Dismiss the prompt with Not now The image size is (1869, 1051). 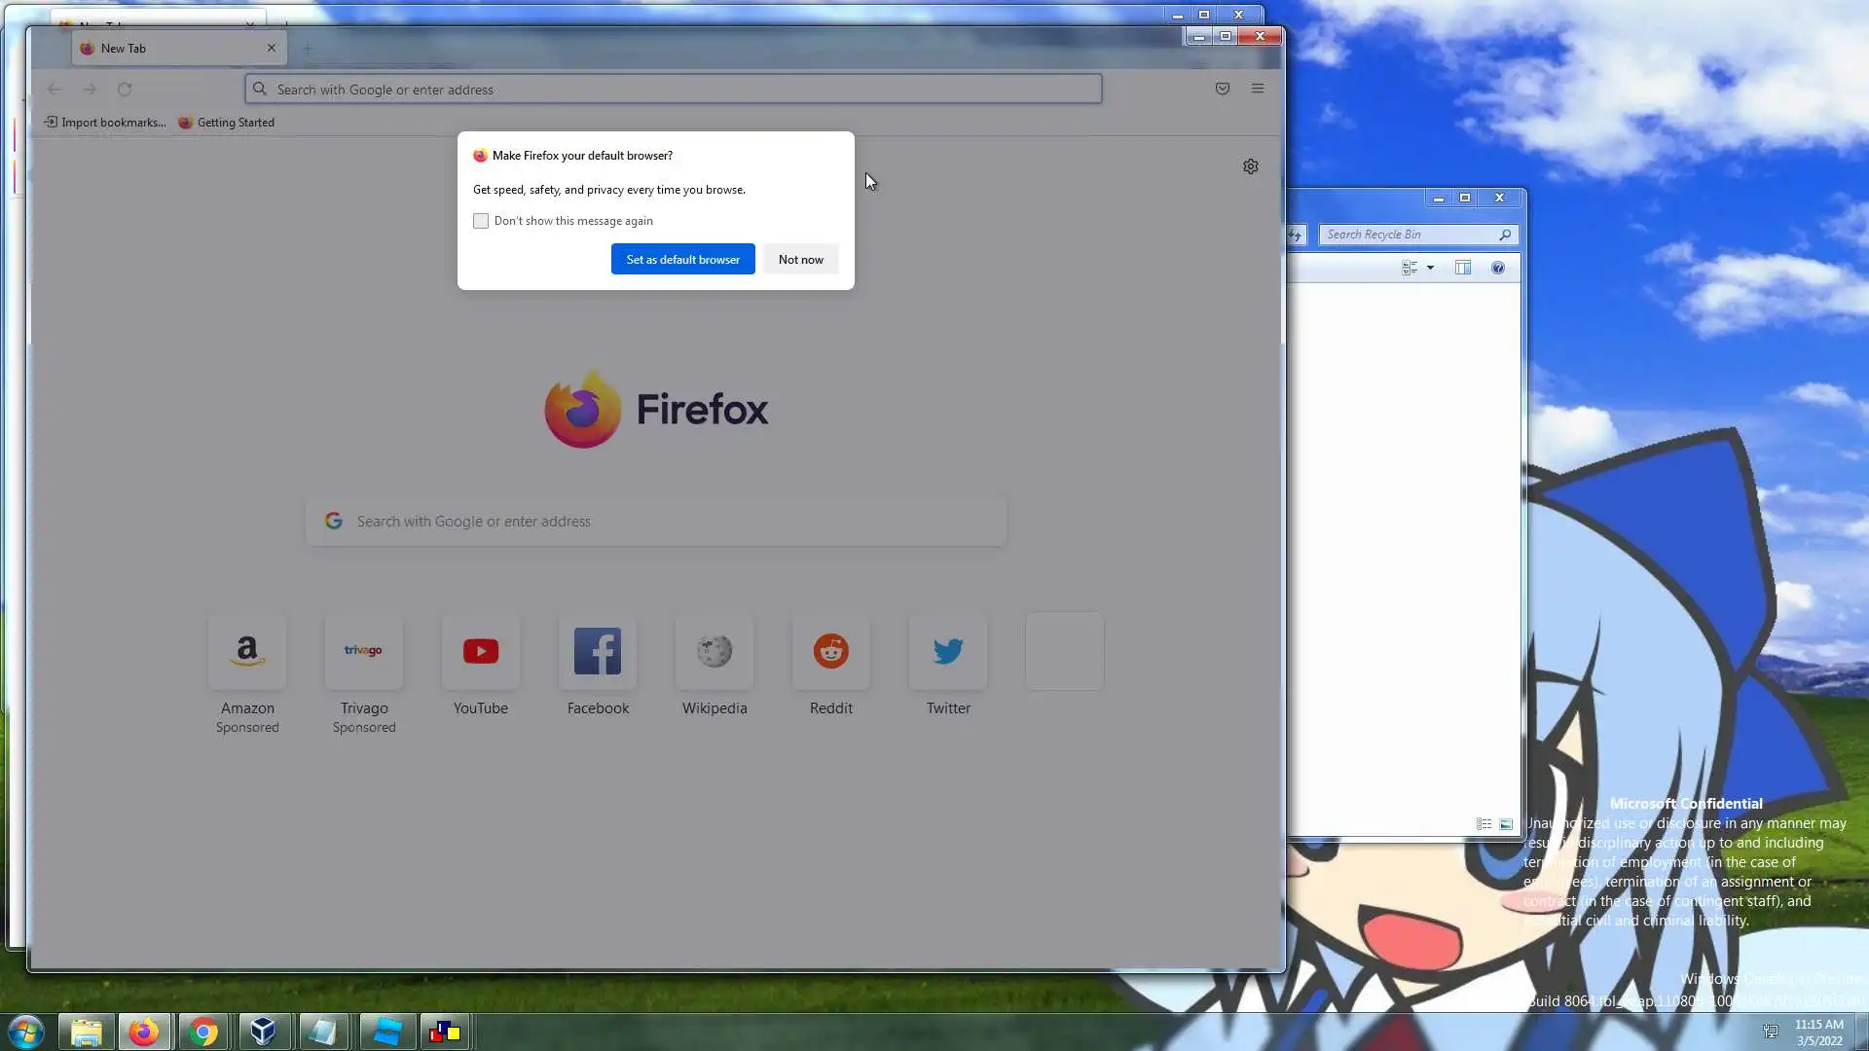click(800, 260)
